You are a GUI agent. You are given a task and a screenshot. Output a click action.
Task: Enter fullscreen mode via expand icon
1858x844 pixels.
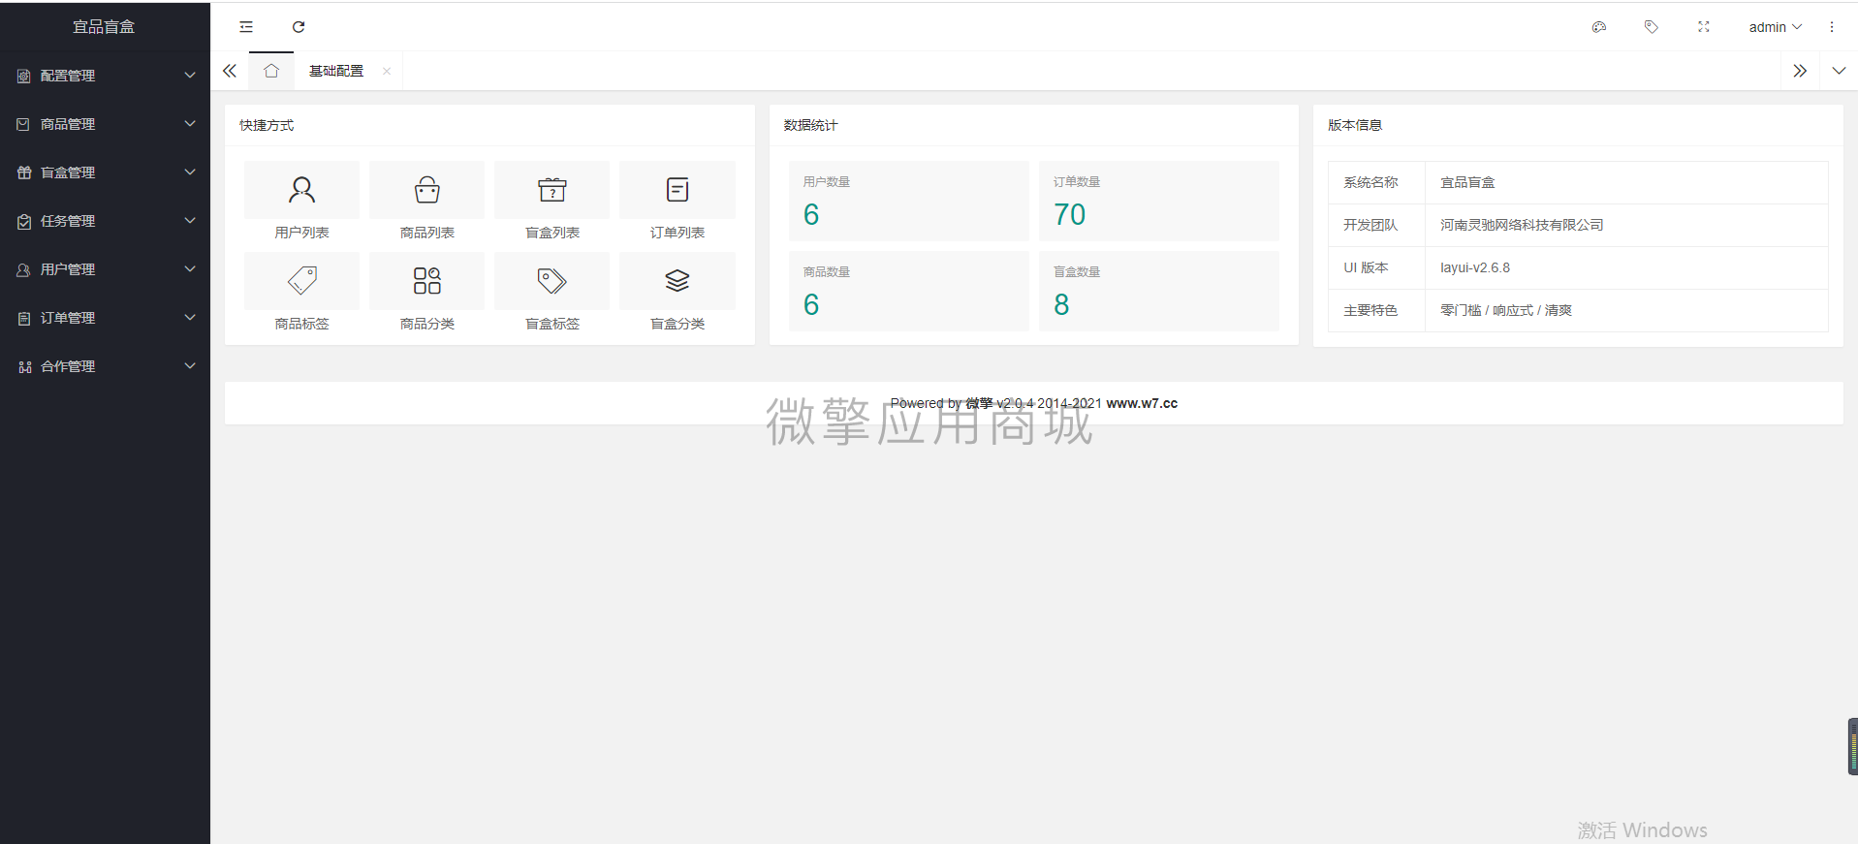(x=1704, y=27)
